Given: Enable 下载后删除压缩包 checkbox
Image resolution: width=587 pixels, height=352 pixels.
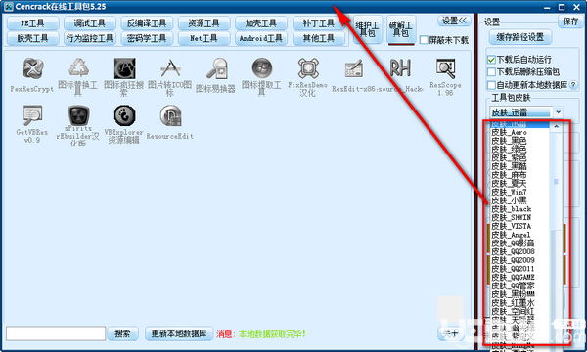Looking at the screenshot, I should [491, 71].
